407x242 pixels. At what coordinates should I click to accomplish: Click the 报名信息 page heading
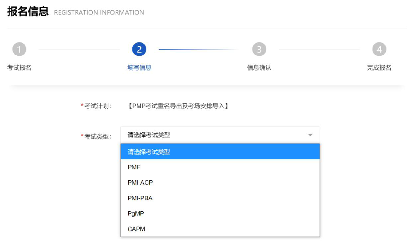[28, 12]
